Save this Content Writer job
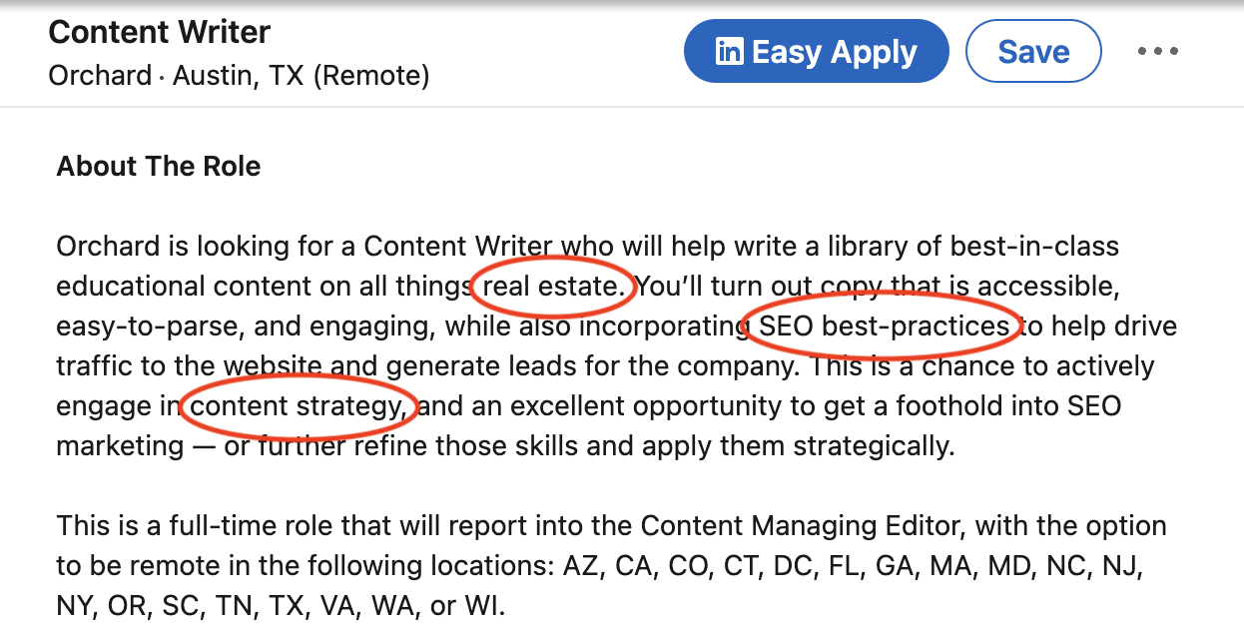 tap(1033, 52)
